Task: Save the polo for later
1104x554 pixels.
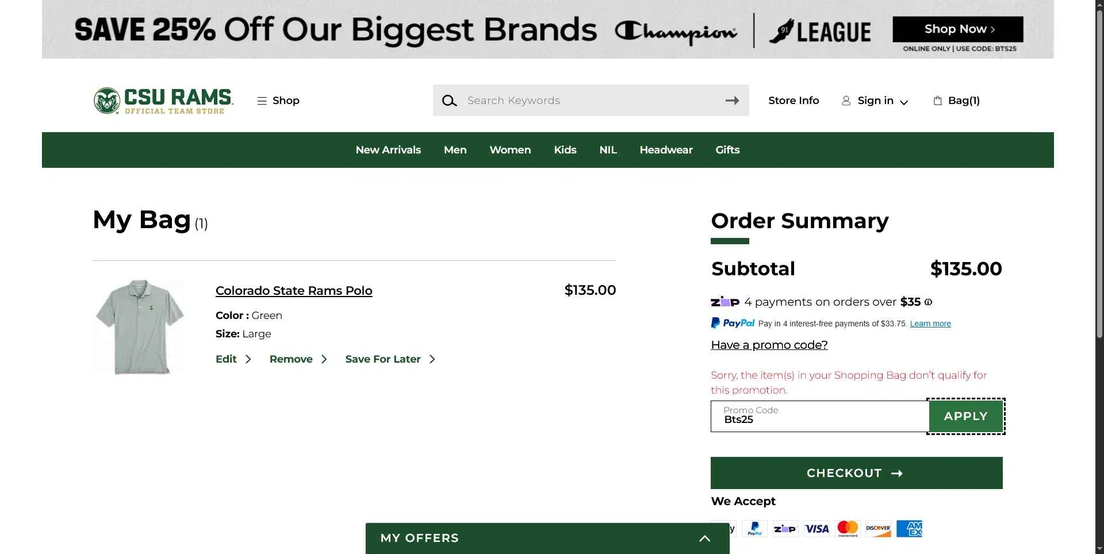Action: [x=390, y=359]
